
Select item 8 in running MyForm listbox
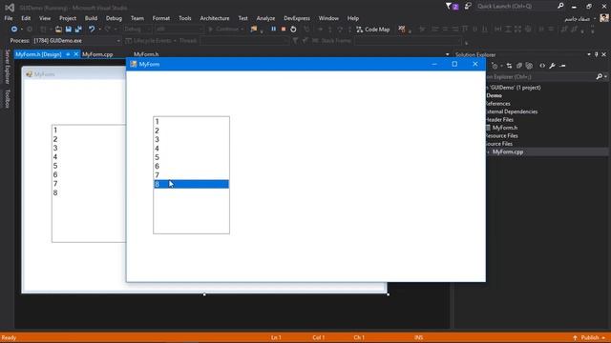click(x=191, y=184)
